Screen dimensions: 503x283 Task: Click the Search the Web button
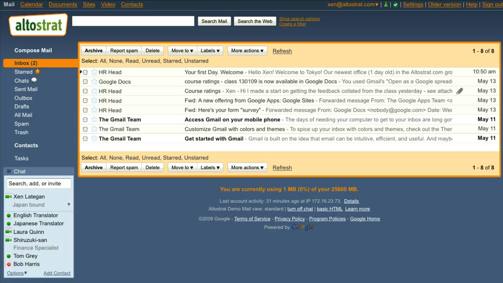(255, 21)
